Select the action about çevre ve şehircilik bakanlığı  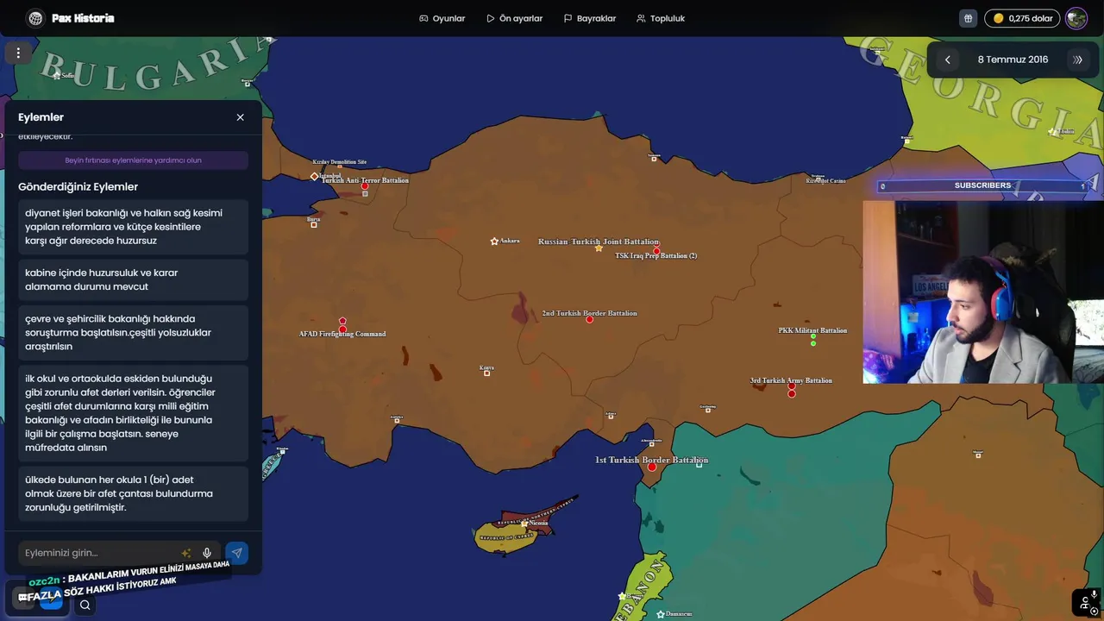point(133,332)
